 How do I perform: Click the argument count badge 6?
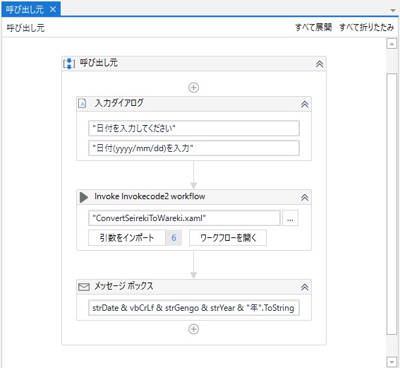(x=174, y=238)
